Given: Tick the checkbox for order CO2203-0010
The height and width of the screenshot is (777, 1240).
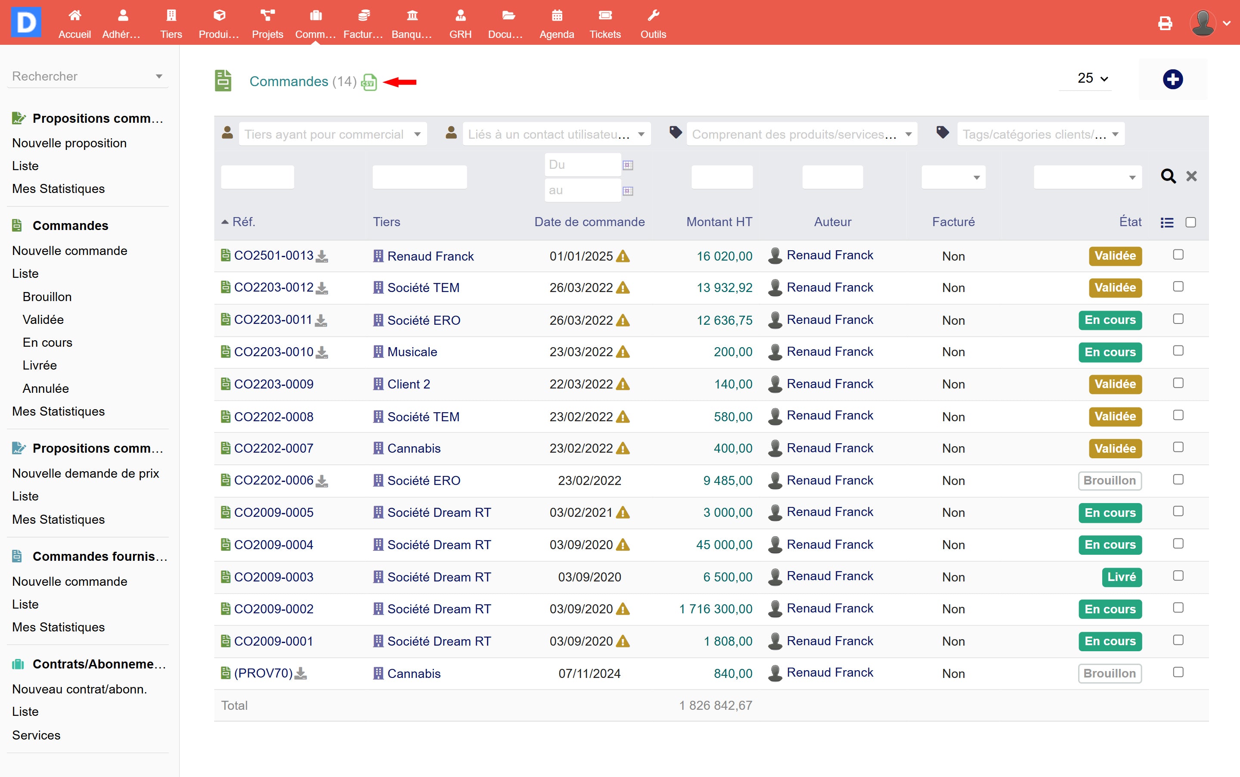Looking at the screenshot, I should coord(1178,351).
